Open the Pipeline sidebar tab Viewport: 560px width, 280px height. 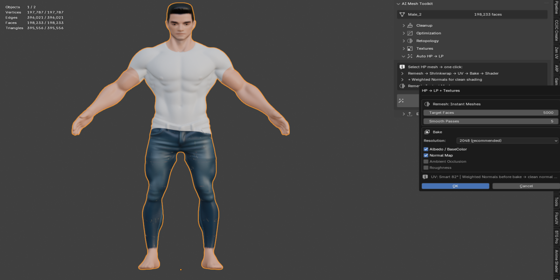tap(556, 7)
